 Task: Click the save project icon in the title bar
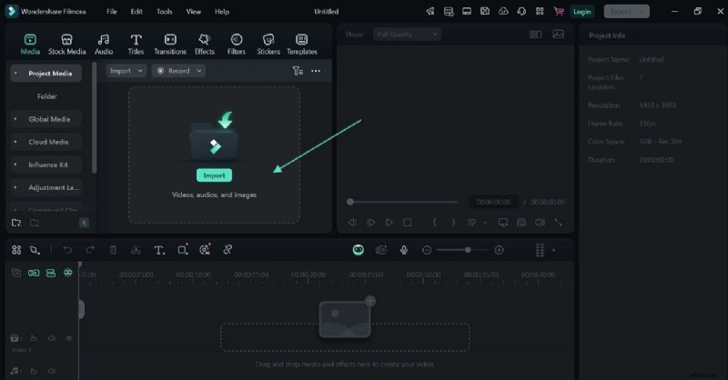(x=485, y=12)
